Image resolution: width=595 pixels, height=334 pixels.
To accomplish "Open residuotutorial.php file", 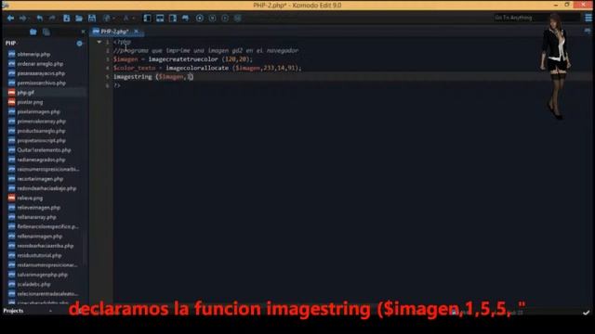I will click(39, 255).
